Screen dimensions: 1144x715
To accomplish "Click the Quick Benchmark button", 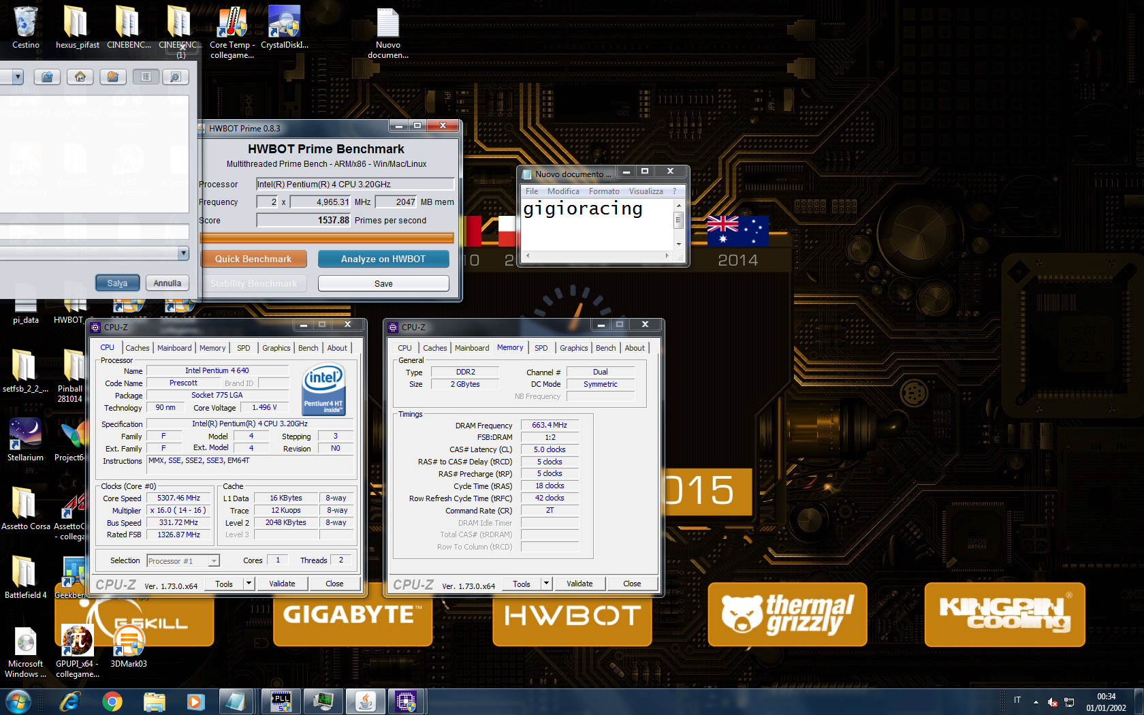I will [253, 259].
